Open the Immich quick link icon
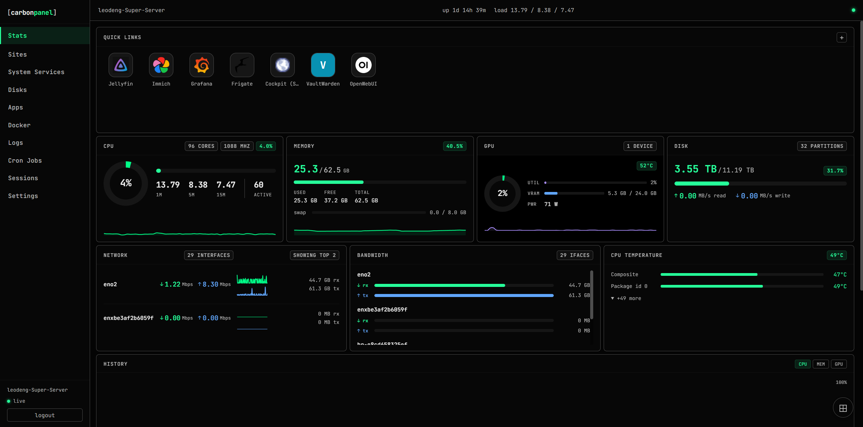This screenshot has width=863, height=427. 161,65
